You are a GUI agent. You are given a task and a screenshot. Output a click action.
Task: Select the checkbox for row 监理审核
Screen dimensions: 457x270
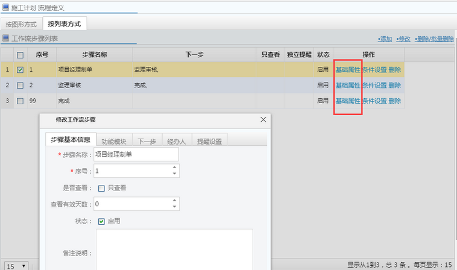(x=20, y=85)
